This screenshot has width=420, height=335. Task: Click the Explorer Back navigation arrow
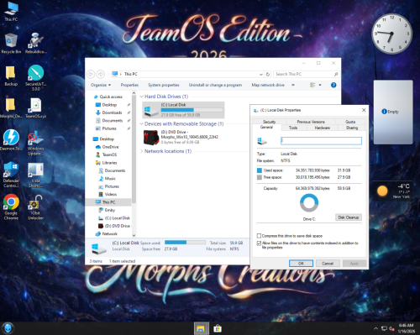(x=91, y=74)
